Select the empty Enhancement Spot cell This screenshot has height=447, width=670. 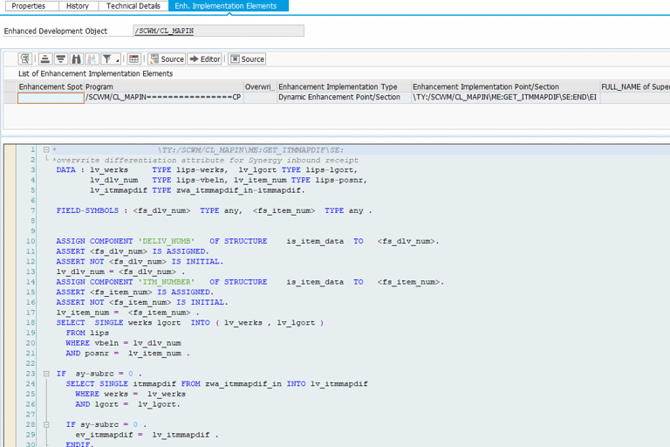pos(51,98)
